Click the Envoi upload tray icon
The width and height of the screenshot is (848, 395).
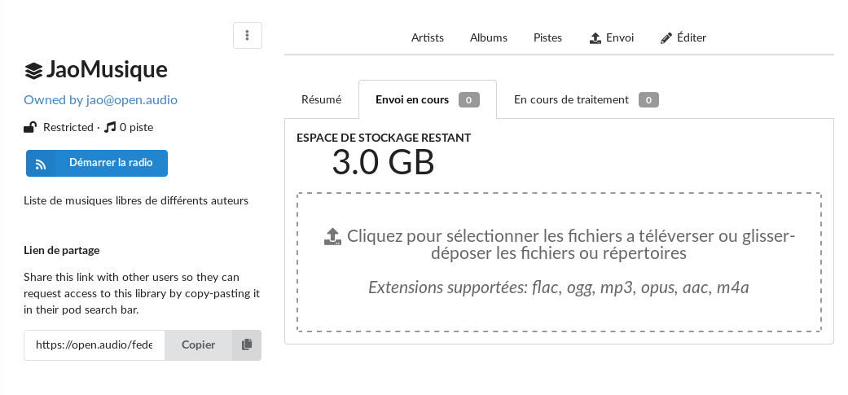[x=595, y=37]
